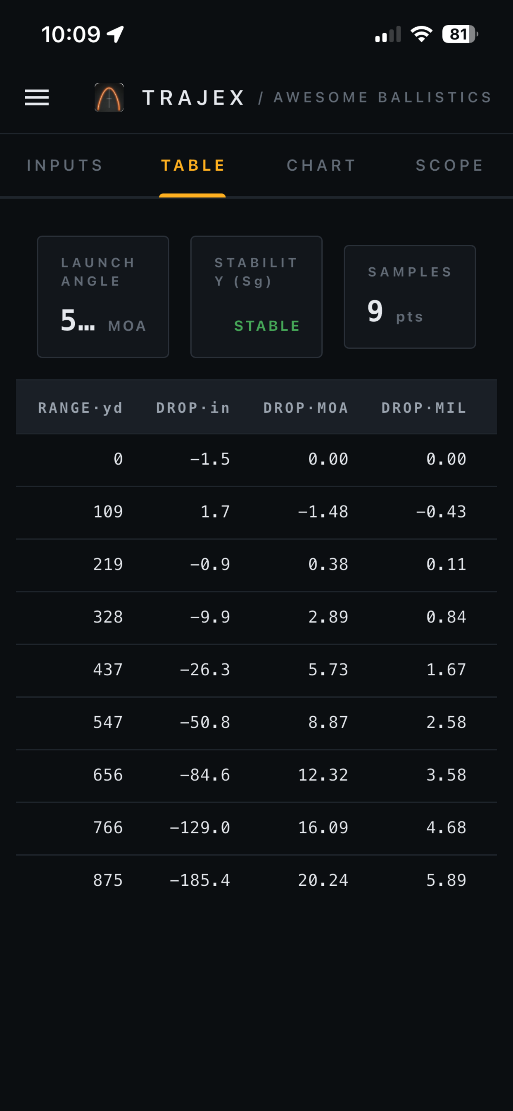513x1111 pixels.
Task: Open the SCOPE tab
Action: [450, 165]
